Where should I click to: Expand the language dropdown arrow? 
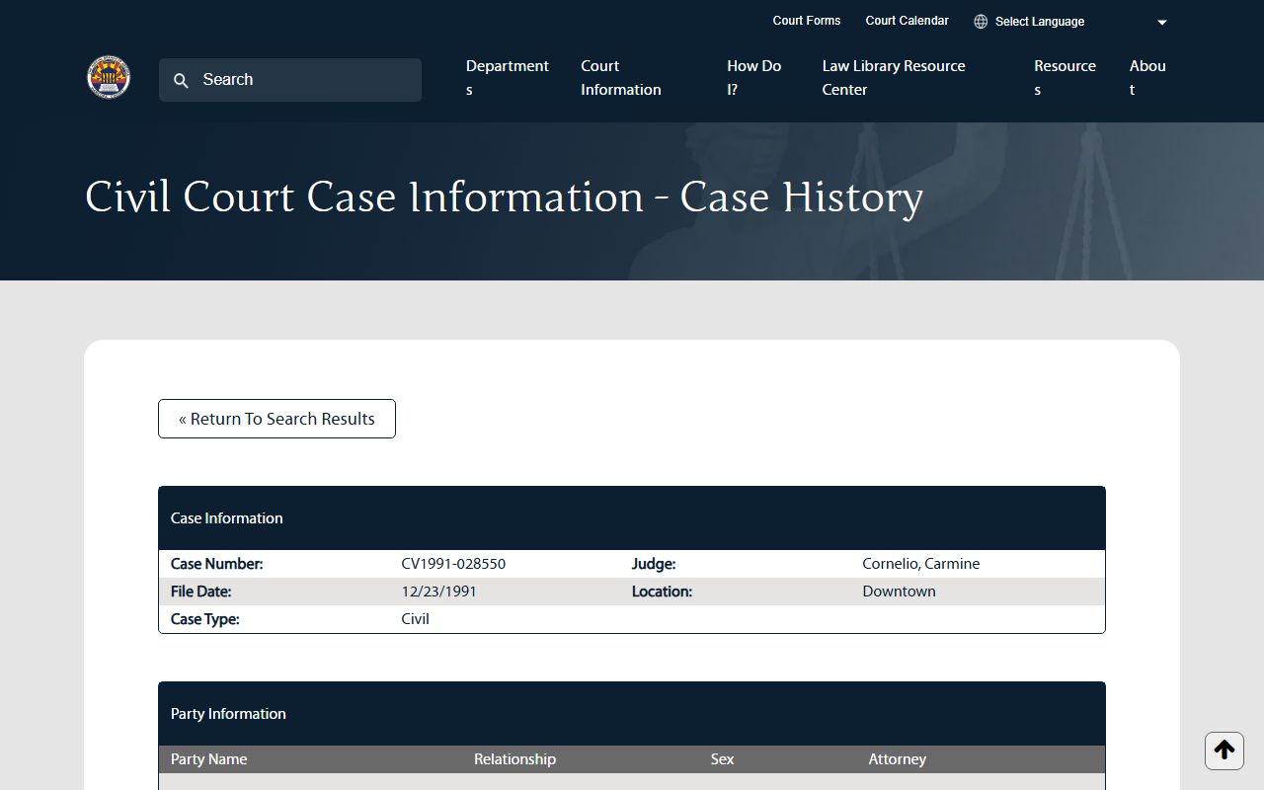pyautogui.click(x=1162, y=23)
